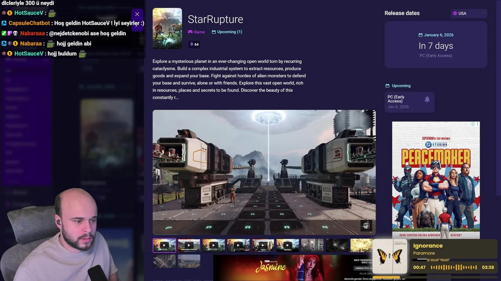Click the PC (Early Access) upcoming card
The width and height of the screenshot is (501, 281).
pos(409,102)
